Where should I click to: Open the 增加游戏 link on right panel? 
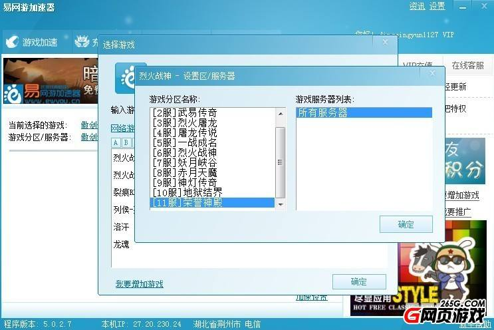pos(463,196)
